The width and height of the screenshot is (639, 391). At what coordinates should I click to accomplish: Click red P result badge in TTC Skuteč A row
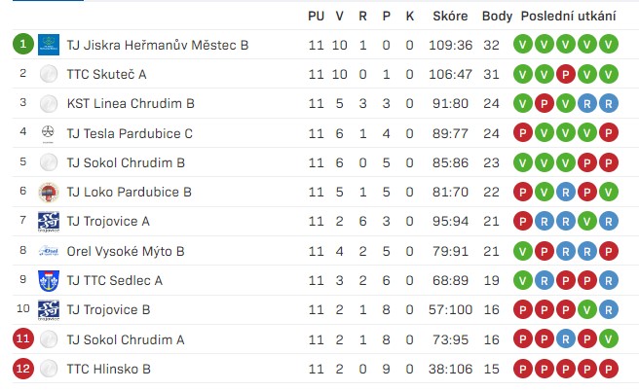(x=565, y=74)
